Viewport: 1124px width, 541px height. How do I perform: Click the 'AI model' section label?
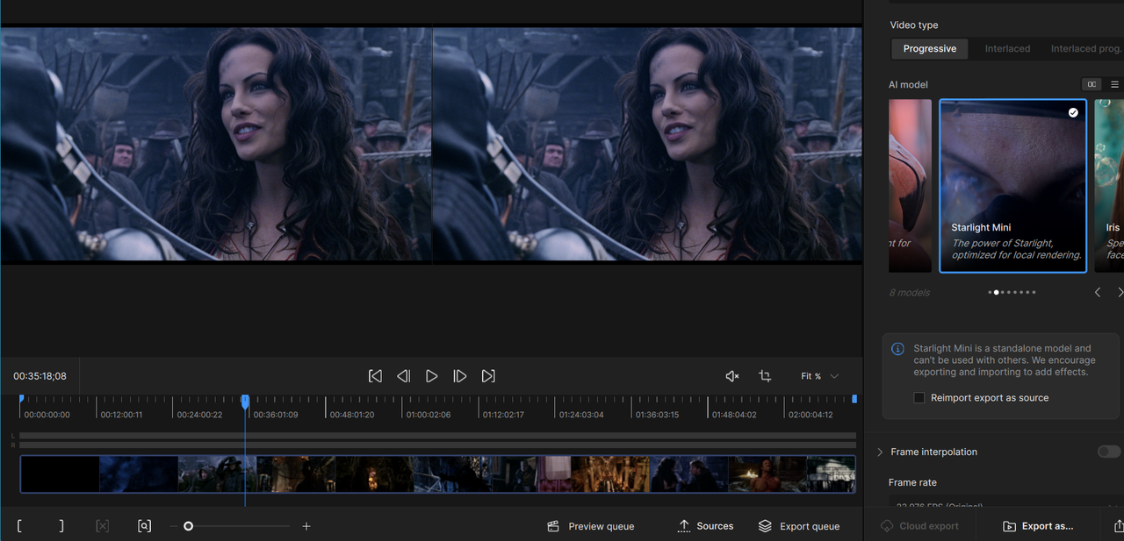coord(908,84)
